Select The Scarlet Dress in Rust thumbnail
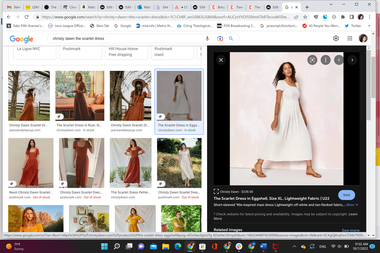The height and width of the screenshot is (253, 380). click(x=80, y=96)
